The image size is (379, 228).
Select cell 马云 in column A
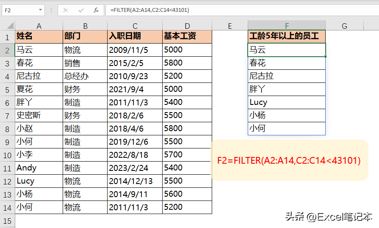[39, 50]
